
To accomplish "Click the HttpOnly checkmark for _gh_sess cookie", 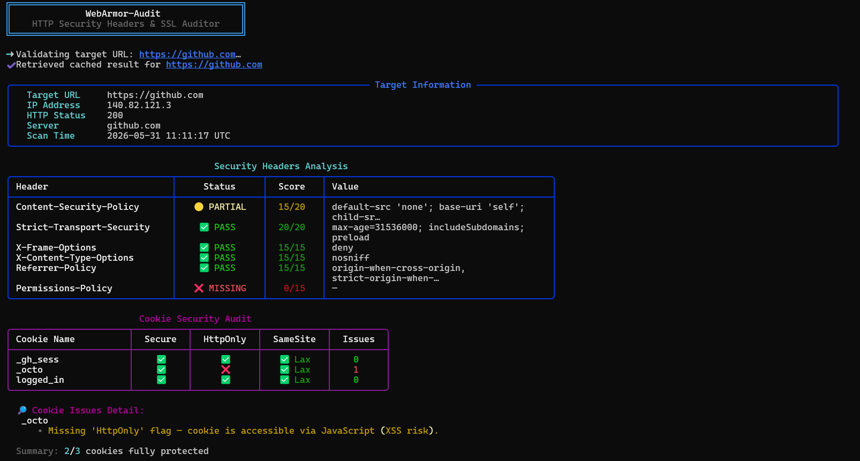I will [225, 359].
